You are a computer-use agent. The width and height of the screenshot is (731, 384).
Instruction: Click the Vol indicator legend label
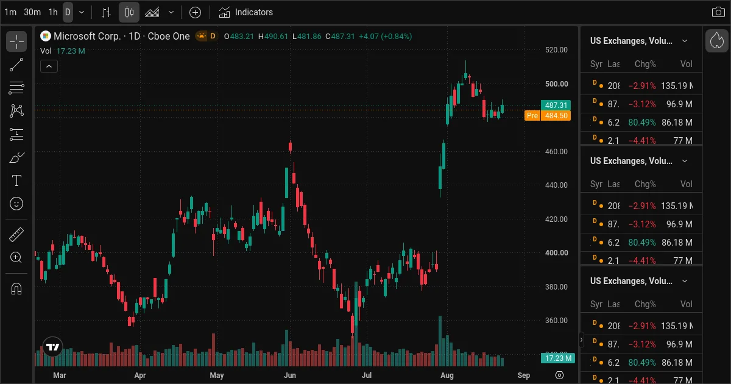pos(46,51)
